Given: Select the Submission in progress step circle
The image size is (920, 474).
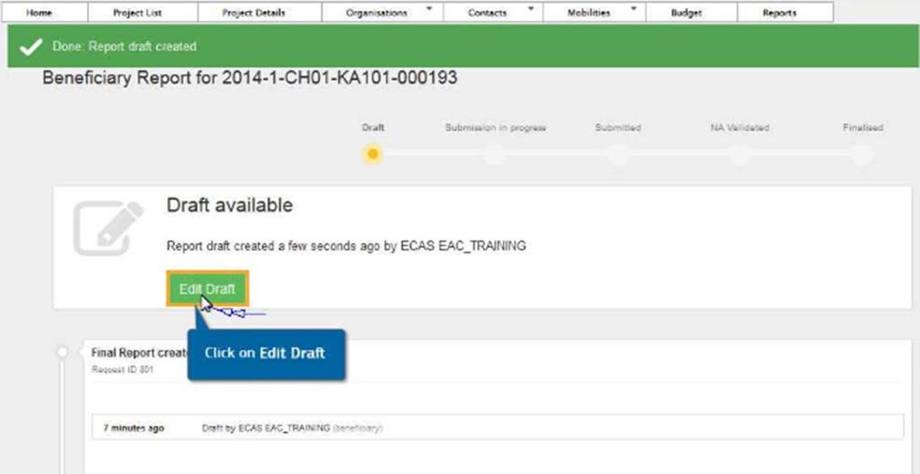Looking at the screenshot, I should click(x=495, y=154).
